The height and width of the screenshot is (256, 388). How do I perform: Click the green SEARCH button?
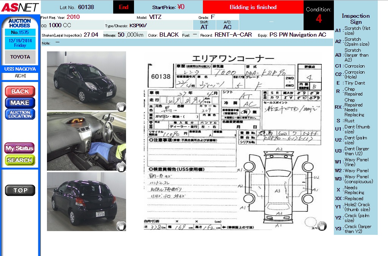(x=20, y=160)
